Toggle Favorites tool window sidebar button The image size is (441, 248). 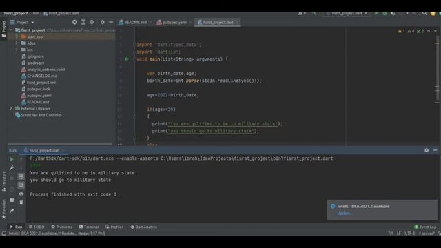point(3,209)
